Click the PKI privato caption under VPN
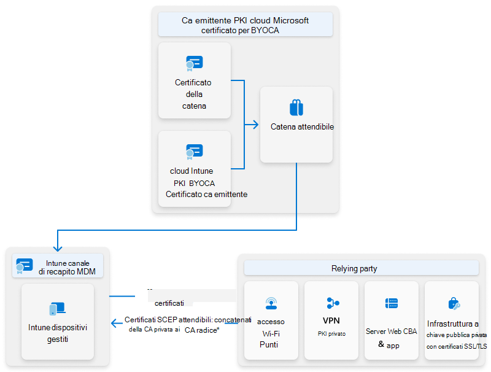The width and height of the screenshot is (491, 372). [331, 334]
